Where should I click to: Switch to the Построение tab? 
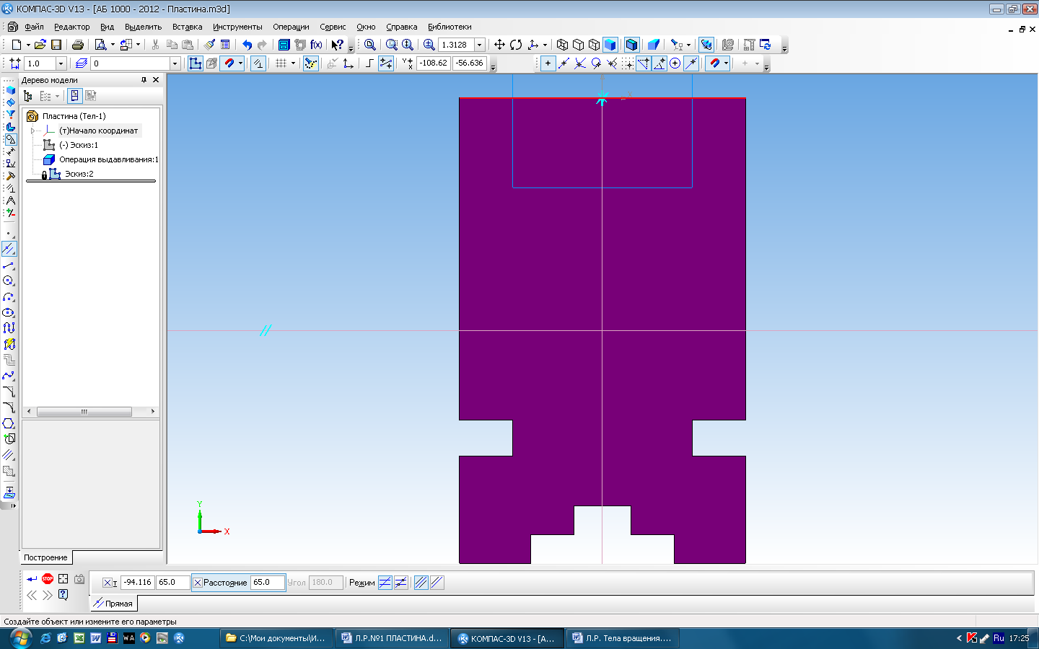[x=45, y=557]
